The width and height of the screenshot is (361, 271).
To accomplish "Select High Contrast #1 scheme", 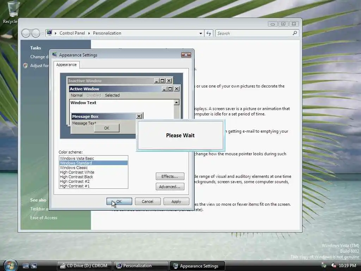I will coord(93,186).
